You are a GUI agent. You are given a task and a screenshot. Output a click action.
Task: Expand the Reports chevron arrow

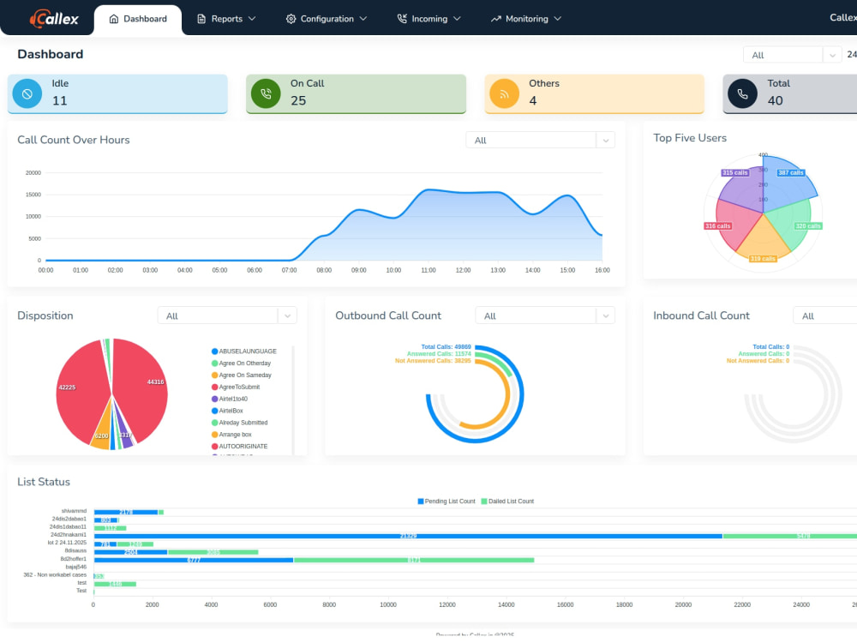click(252, 19)
